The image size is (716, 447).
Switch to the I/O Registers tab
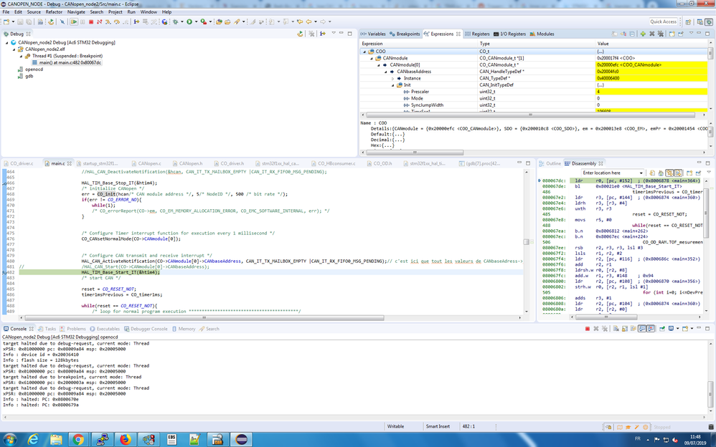click(509, 34)
